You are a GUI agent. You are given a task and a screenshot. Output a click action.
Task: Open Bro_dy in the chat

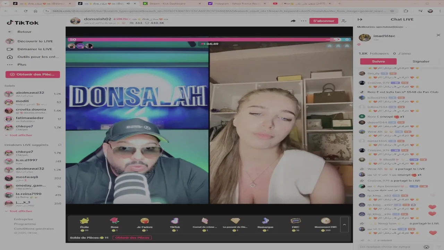(373, 74)
